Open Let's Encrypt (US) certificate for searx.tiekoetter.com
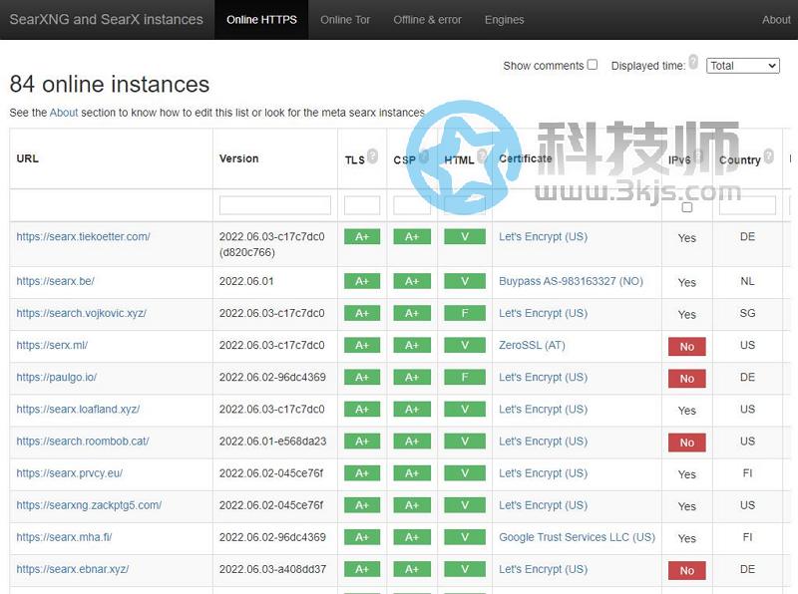 [x=543, y=236]
